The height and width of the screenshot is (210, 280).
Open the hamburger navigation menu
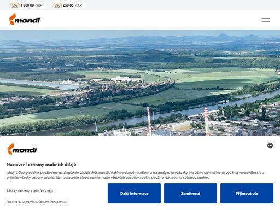[266, 20]
